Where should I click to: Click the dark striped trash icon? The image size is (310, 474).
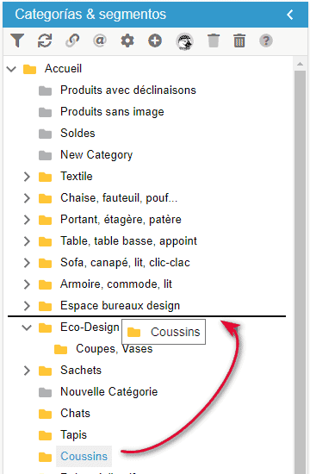[239, 41]
